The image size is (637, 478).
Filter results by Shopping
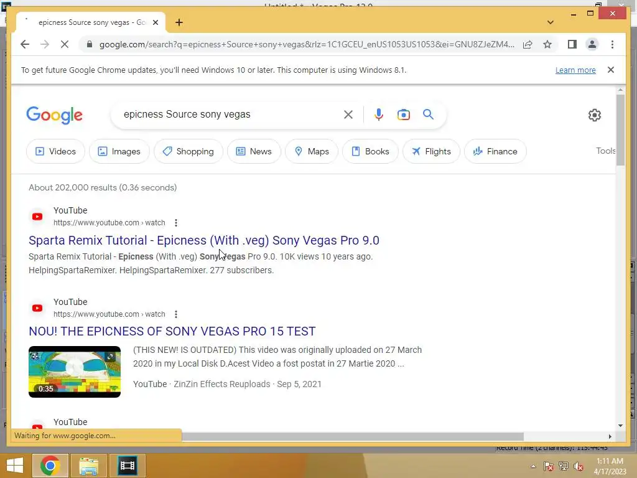point(188,151)
